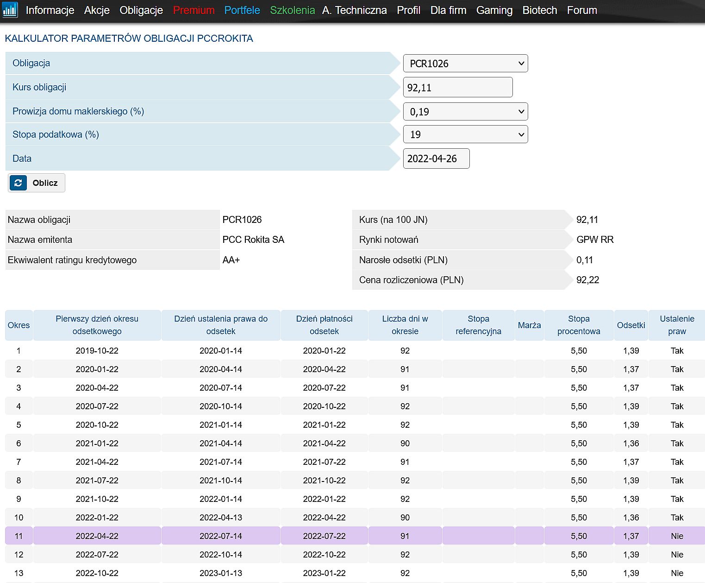Click the Data input field 2022-04-26
Image resolution: width=705 pixels, height=583 pixels.
point(436,158)
